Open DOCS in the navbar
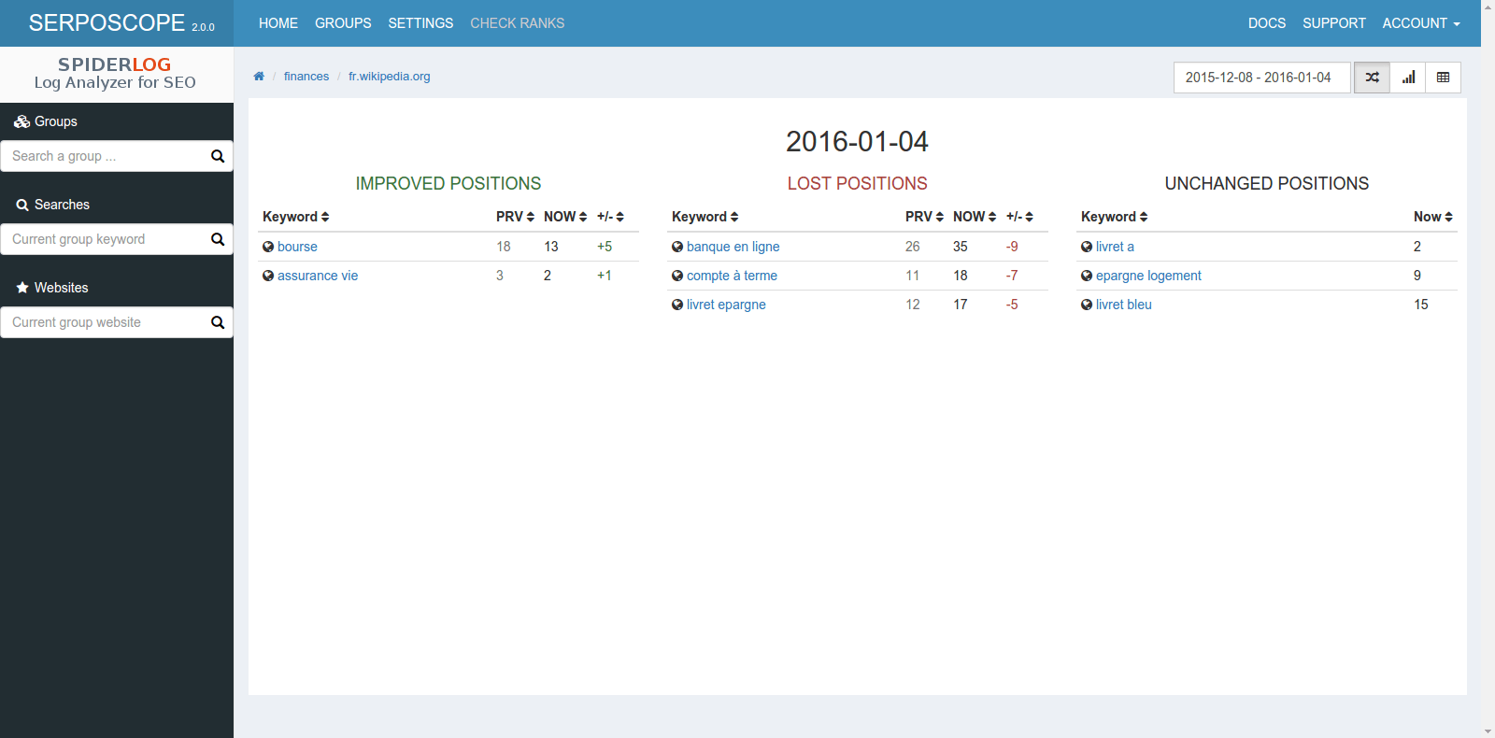Viewport: 1495px width, 738px height. [1267, 23]
